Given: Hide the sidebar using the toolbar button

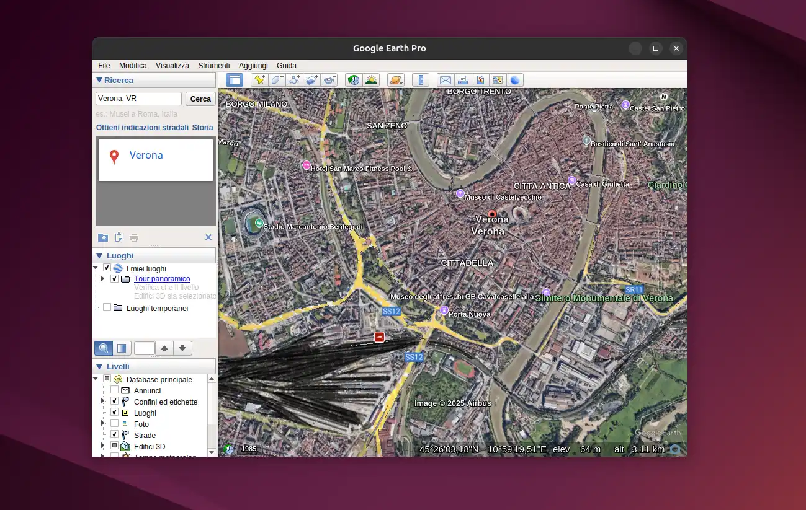Looking at the screenshot, I should point(234,80).
